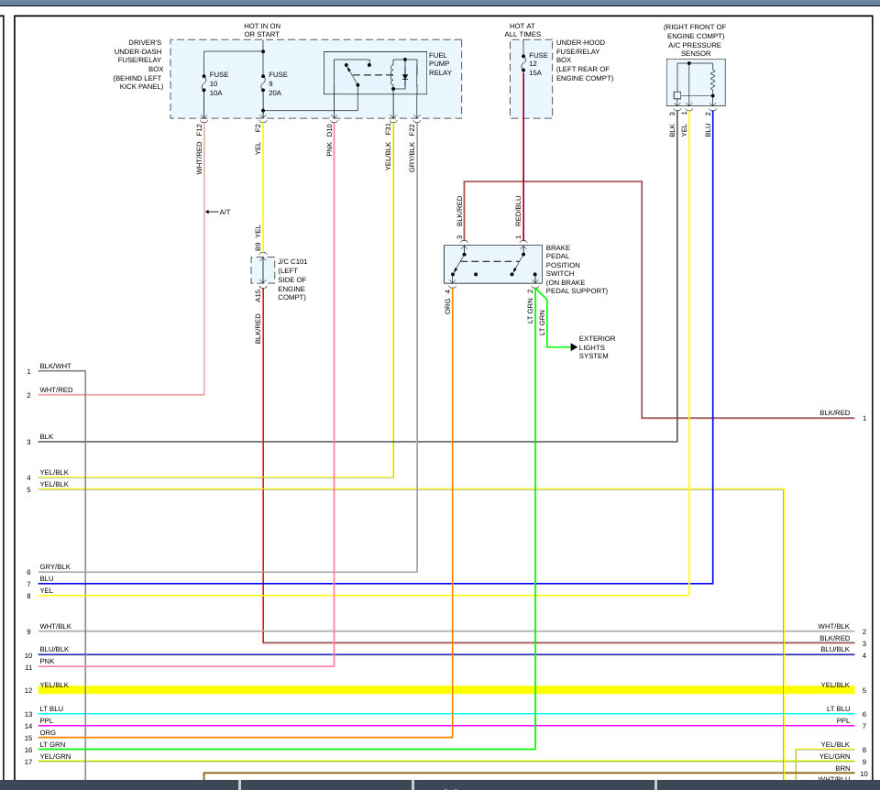Image resolution: width=880 pixels, height=790 pixels.
Task: Click vertical 'GRY/BLK' label beside terminal F22
Action: [x=412, y=157]
